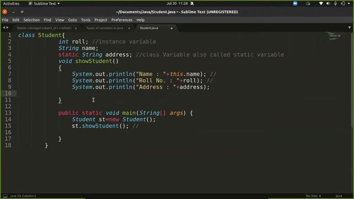This screenshot has width=354, height=199.
Task: Click the screen recording tray indicator
Action: coord(308,4)
